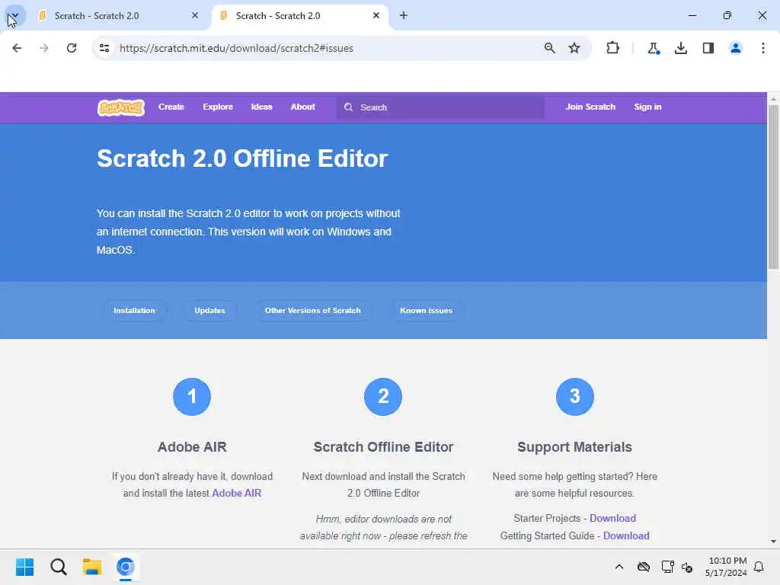Open the Downloads icon
This screenshot has height=585, width=780.
pos(680,48)
